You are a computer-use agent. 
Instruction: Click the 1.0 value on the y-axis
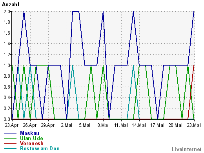coord(7,66)
